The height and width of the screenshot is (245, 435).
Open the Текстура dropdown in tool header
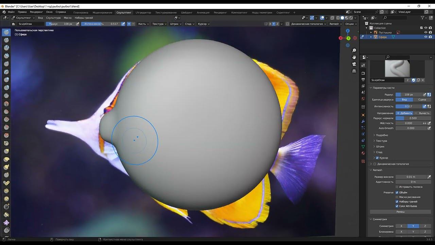[x=159, y=24]
